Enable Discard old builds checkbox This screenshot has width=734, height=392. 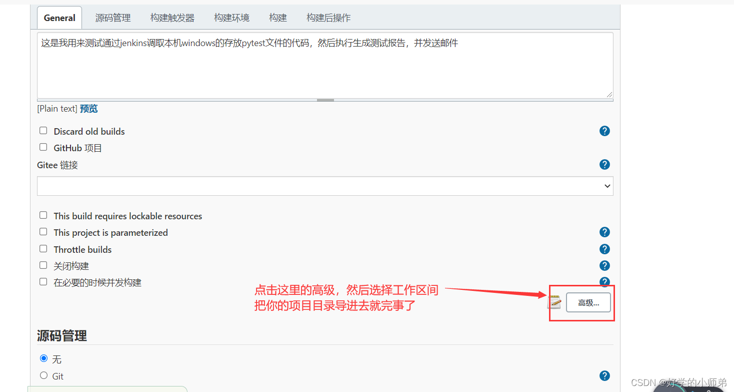43,131
